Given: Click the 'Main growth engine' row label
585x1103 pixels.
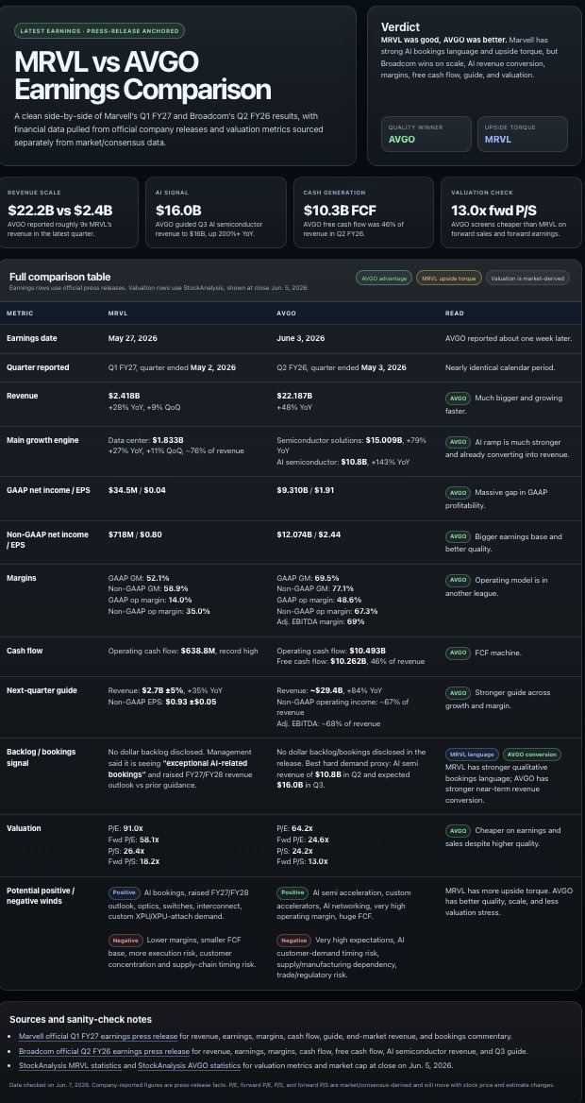Looking at the screenshot, I should (x=42, y=440).
